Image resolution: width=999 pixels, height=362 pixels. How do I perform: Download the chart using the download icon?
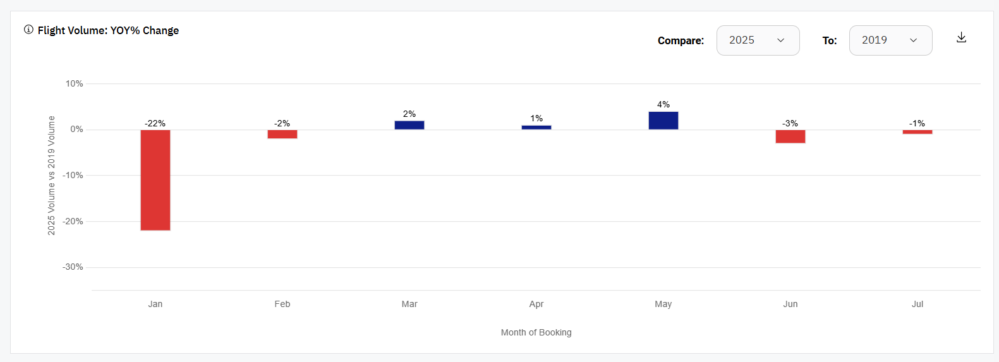coord(961,38)
